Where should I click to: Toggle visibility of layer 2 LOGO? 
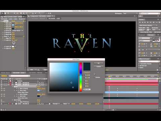(x=1, y=83)
